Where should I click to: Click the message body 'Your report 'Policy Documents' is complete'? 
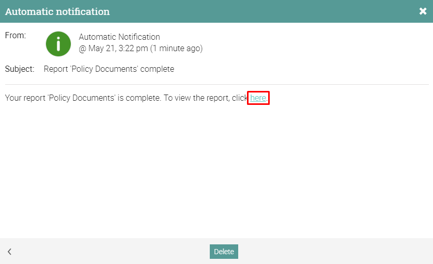pos(83,98)
